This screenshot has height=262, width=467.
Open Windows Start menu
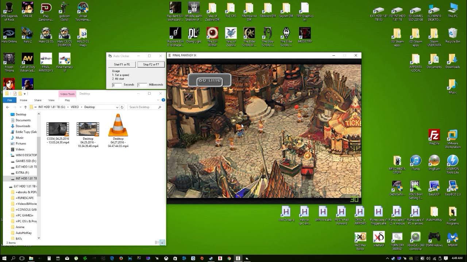(4, 258)
